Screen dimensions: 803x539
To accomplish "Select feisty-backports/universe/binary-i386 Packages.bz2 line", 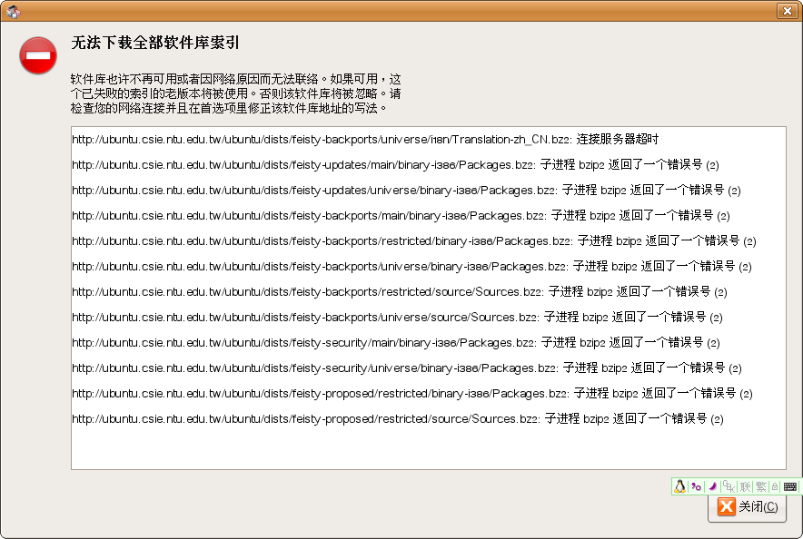I will pos(411,267).
